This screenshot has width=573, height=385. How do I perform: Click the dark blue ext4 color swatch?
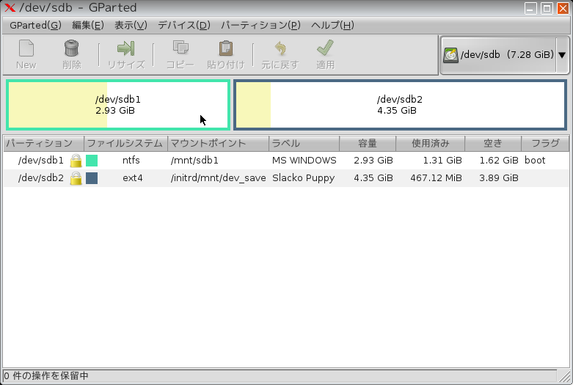[x=92, y=178]
